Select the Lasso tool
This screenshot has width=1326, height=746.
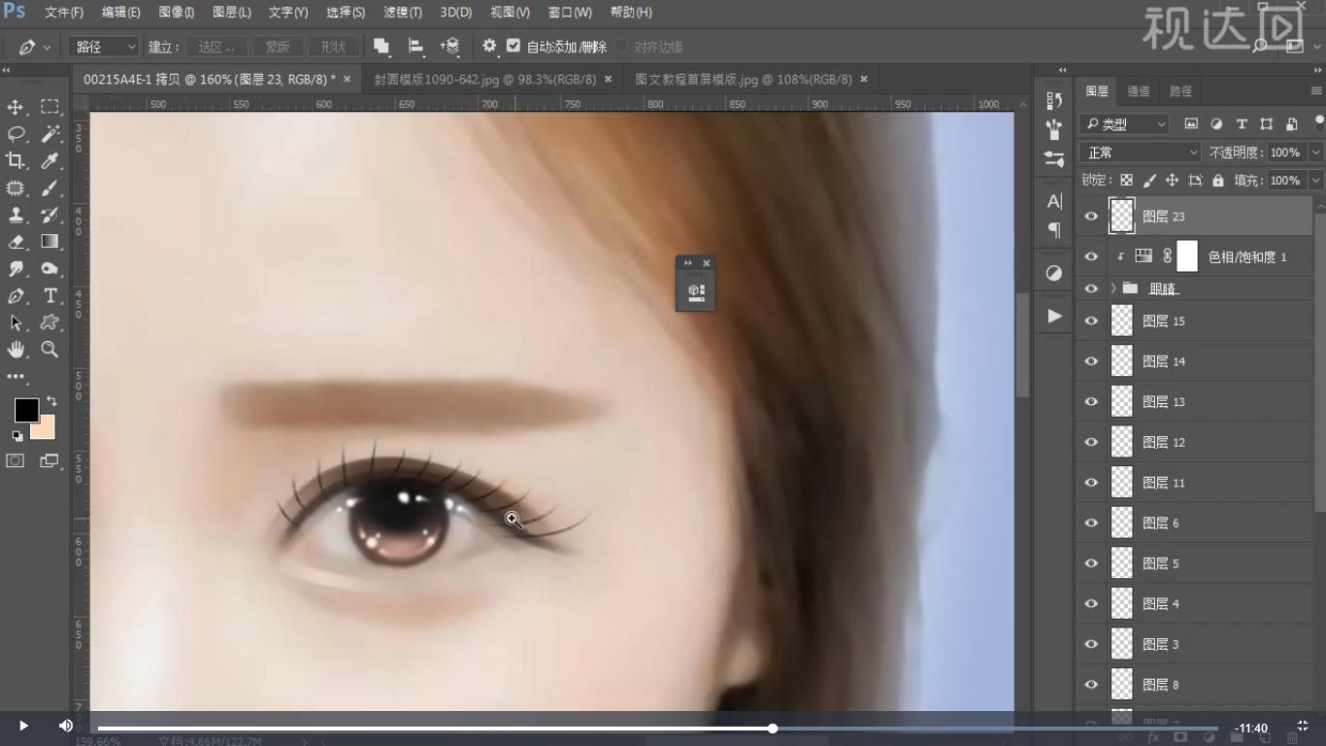tap(16, 134)
